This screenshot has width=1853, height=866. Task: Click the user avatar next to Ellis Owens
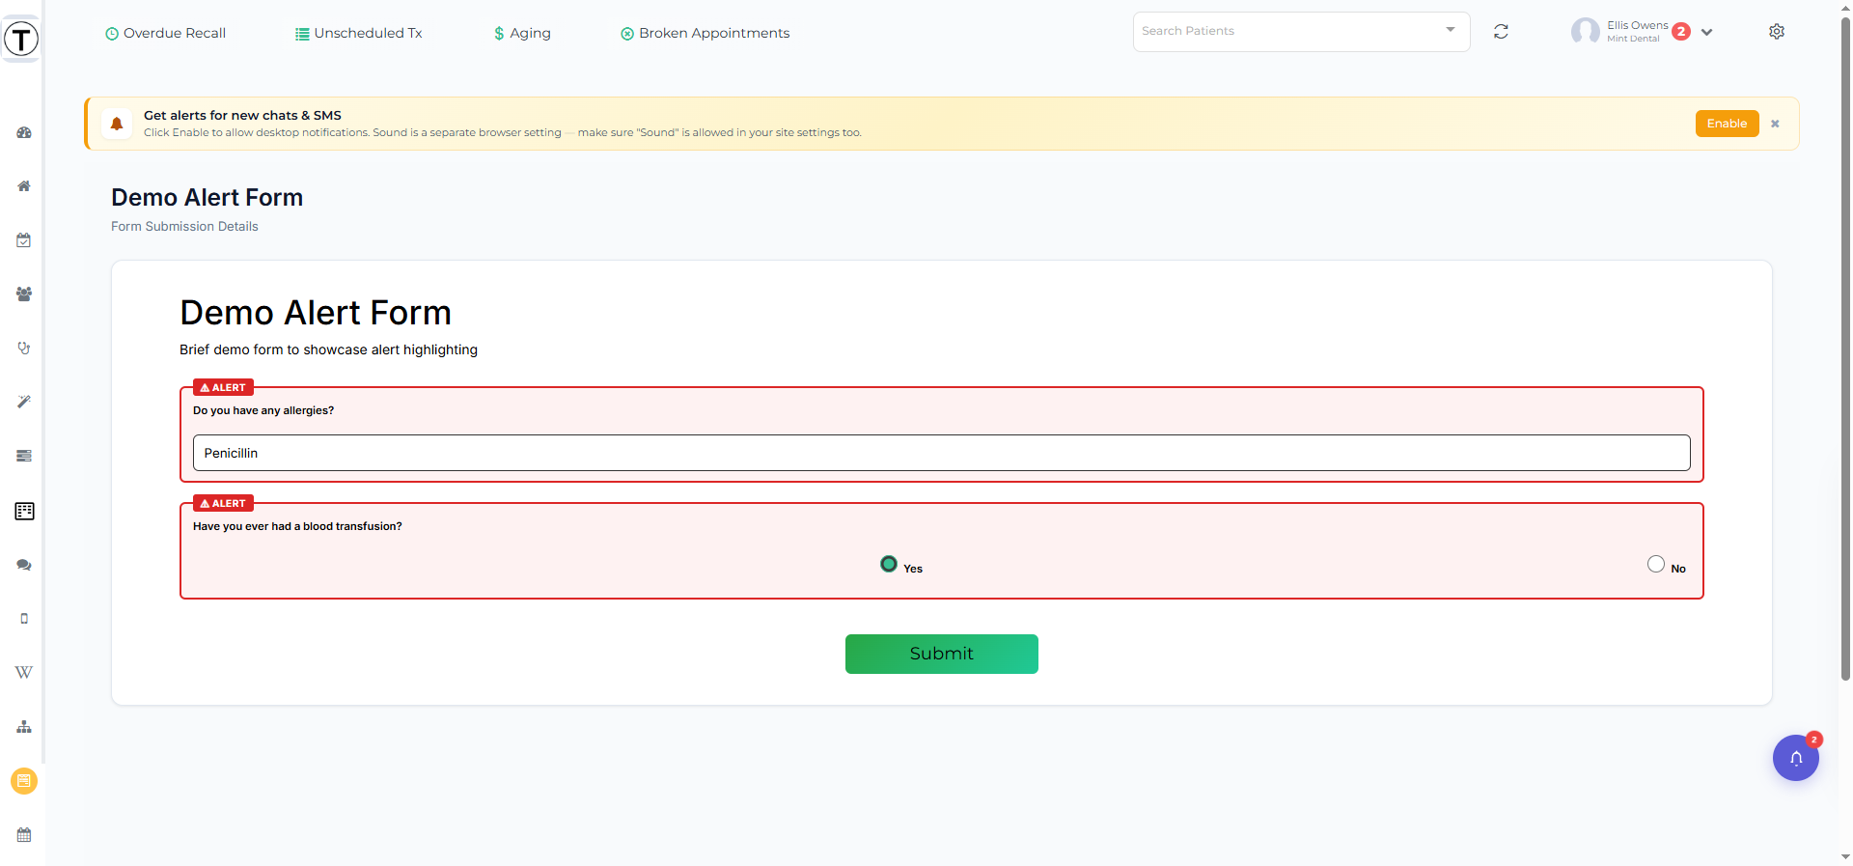tap(1585, 32)
